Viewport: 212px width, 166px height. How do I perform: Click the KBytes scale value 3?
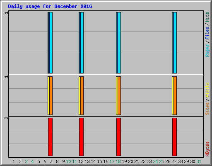pyautogui.click(x=6, y=118)
